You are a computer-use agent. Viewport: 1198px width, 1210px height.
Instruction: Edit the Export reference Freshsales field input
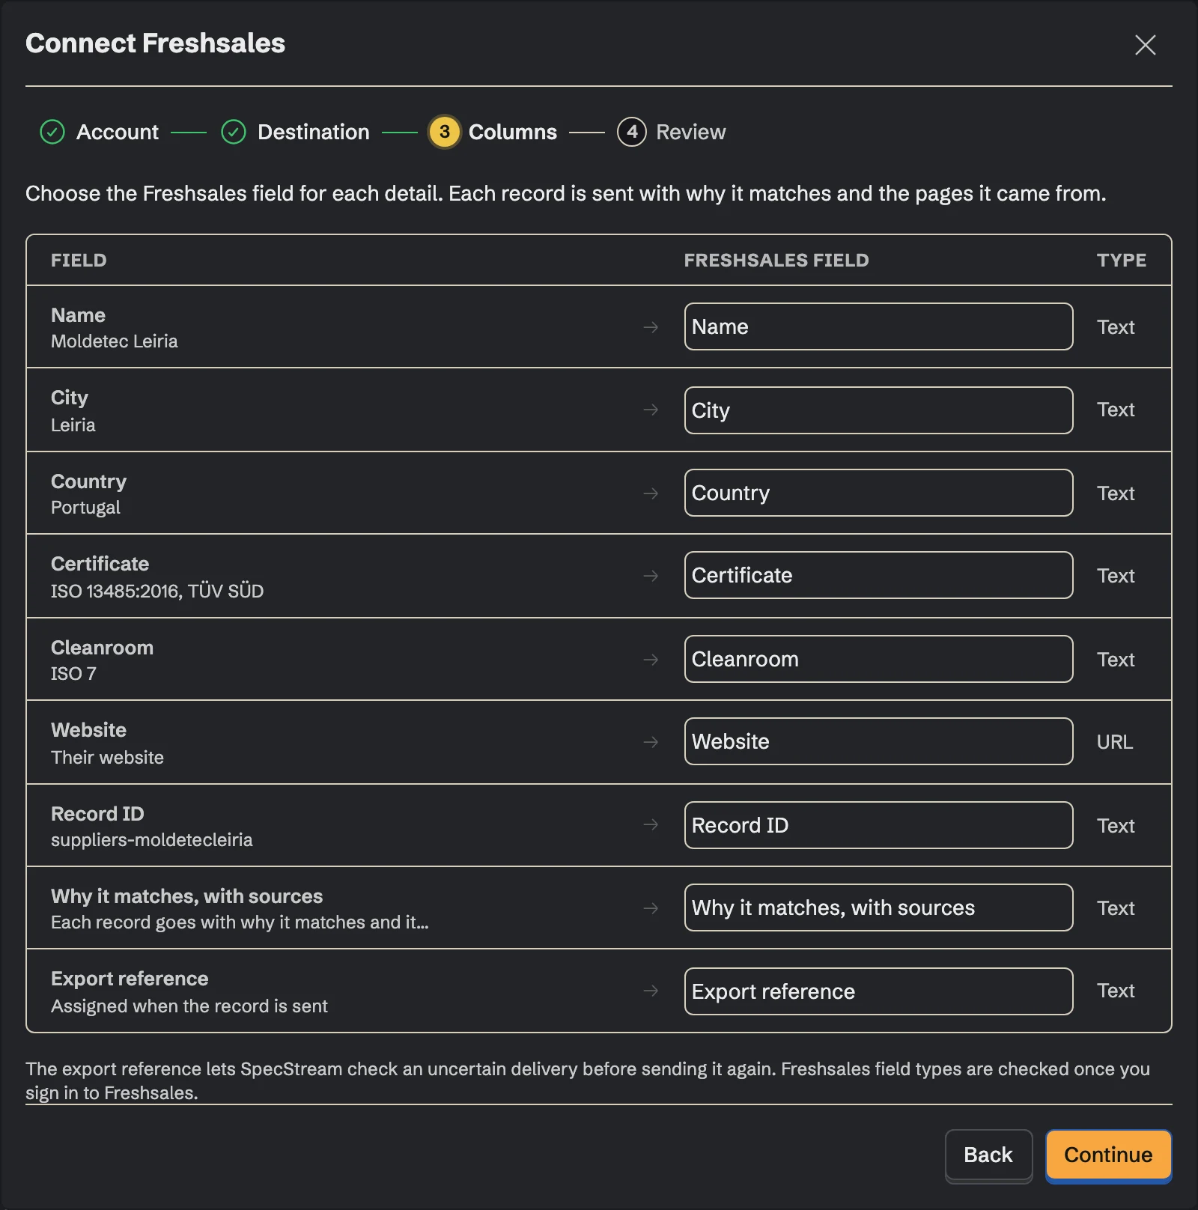[878, 991]
